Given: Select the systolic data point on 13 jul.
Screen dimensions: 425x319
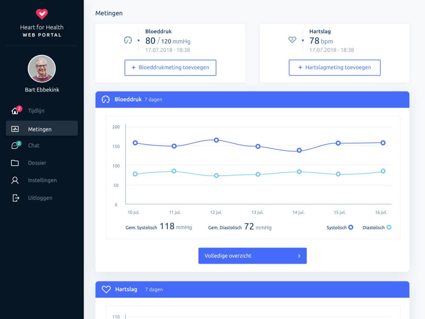Looking at the screenshot, I should (x=258, y=146).
